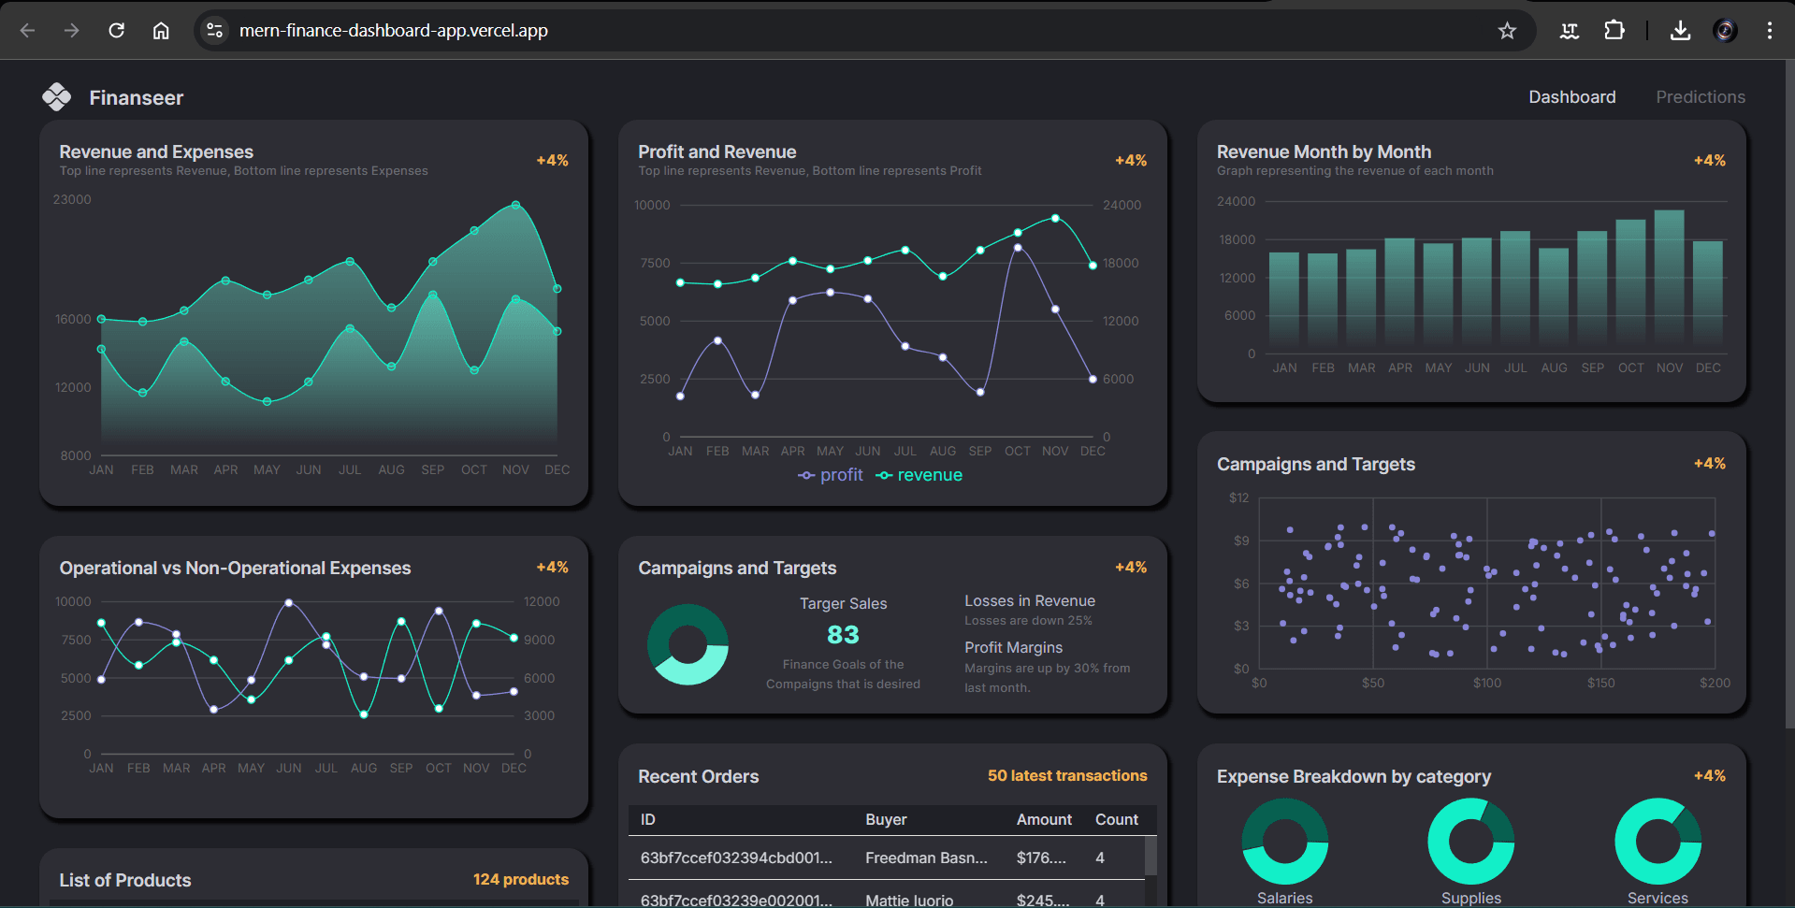Click the buyer cell Freedman Basn...
The width and height of the screenshot is (1795, 908).
(926, 858)
